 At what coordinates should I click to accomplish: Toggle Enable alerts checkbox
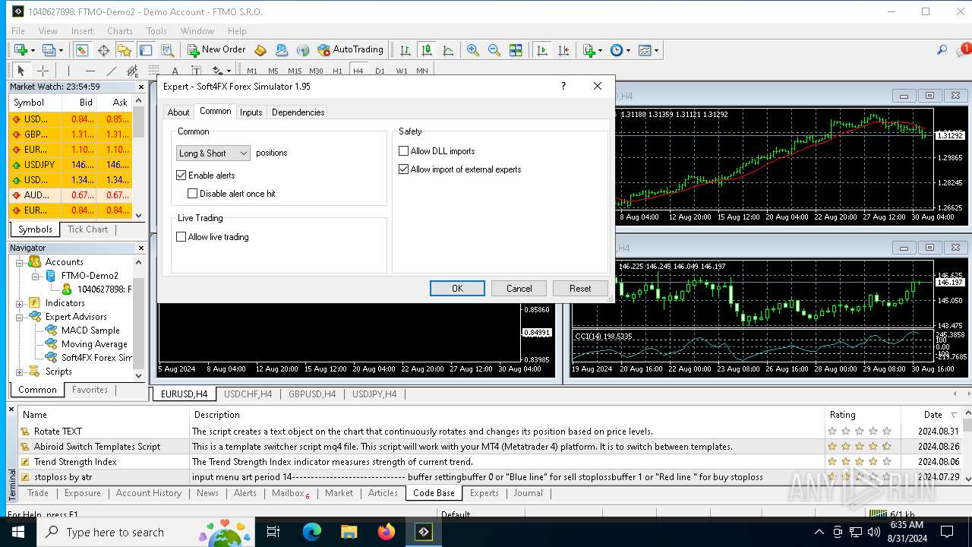[x=181, y=175]
